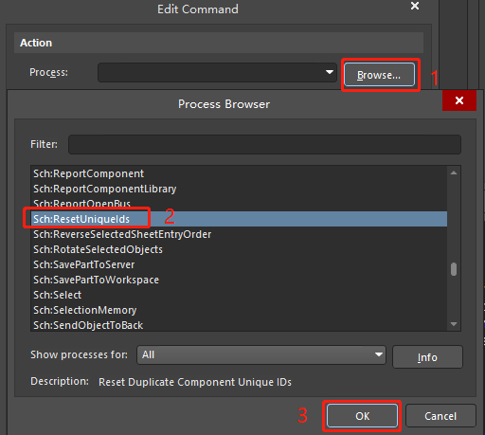
Task: Click the Info button
Action: [427, 357]
